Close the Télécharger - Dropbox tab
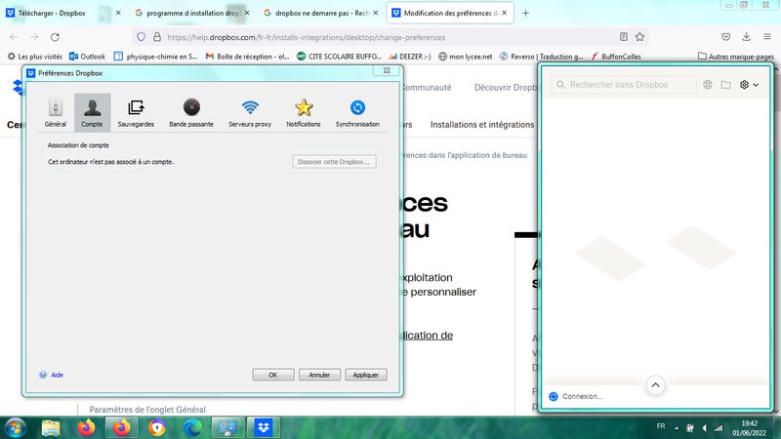Viewport: 781px width, 439px height. [118, 13]
